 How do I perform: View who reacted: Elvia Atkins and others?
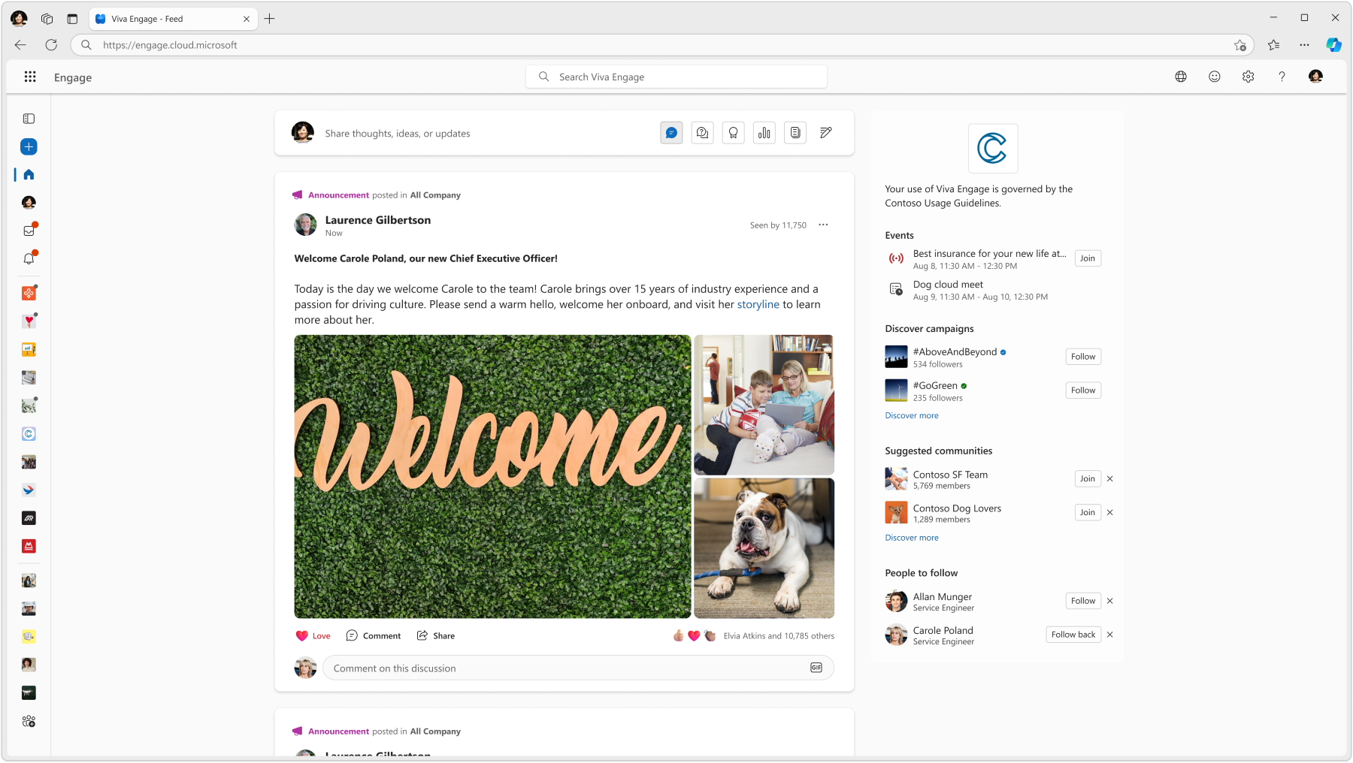tap(779, 636)
